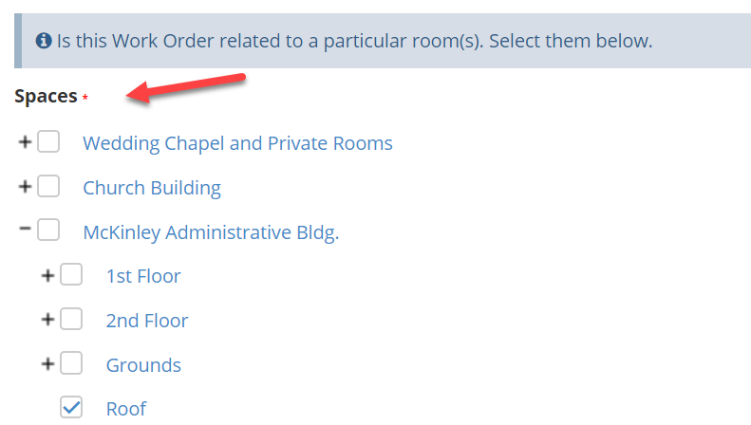Screen dimensions: 751x425
Task: Open the Wedding Chapel and Private Rooms link
Action: (237, 143)
